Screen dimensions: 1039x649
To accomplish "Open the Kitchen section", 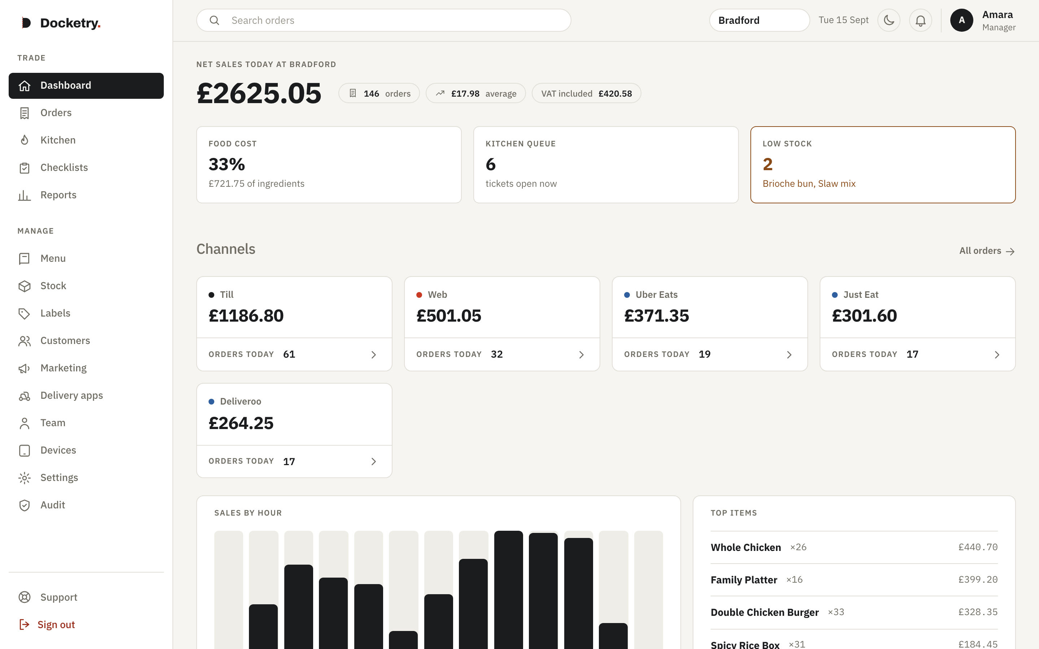I will point(86,140).
